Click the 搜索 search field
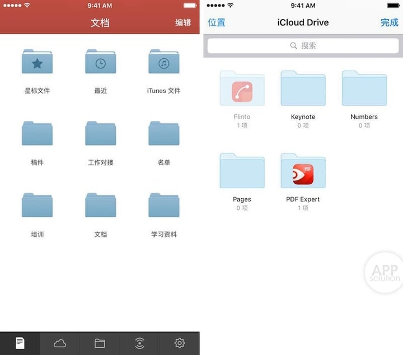Viewport: 403px width, 355px height. (x=303, y=46)
